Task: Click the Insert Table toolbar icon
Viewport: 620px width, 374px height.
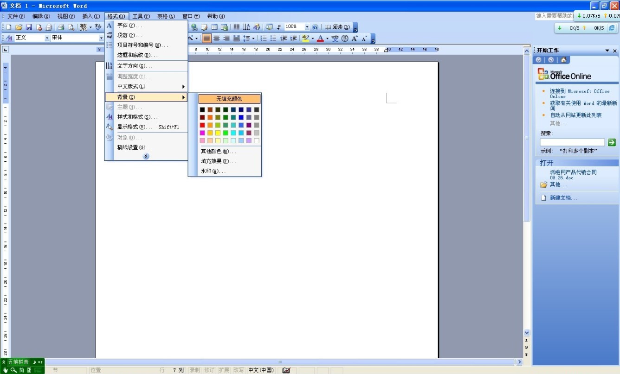Action: [214, 27]
